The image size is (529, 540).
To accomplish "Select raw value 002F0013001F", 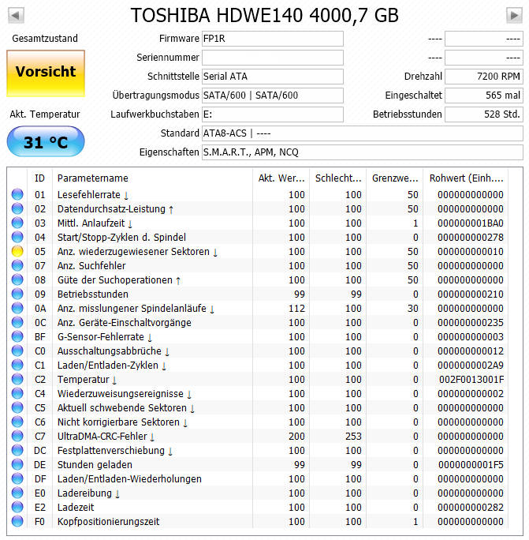I will [471, 380].
